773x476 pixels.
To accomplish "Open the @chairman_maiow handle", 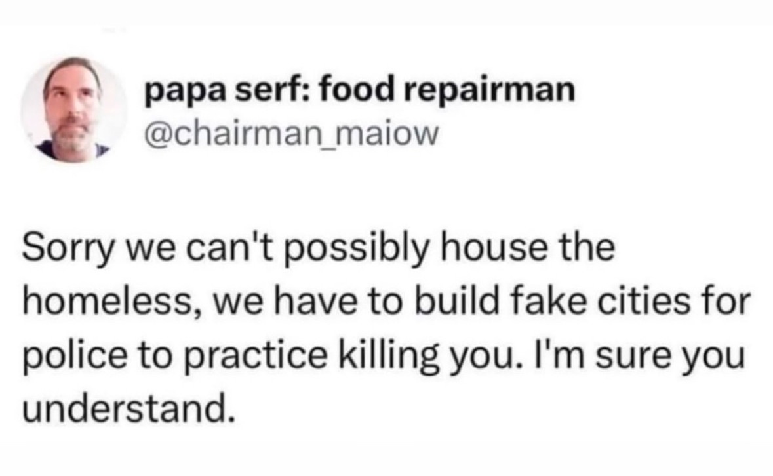I will (291, 134).
